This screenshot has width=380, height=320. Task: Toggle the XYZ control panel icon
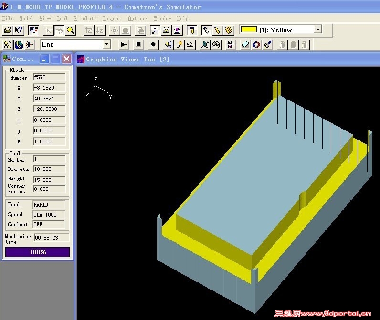[x=33, y=30]
